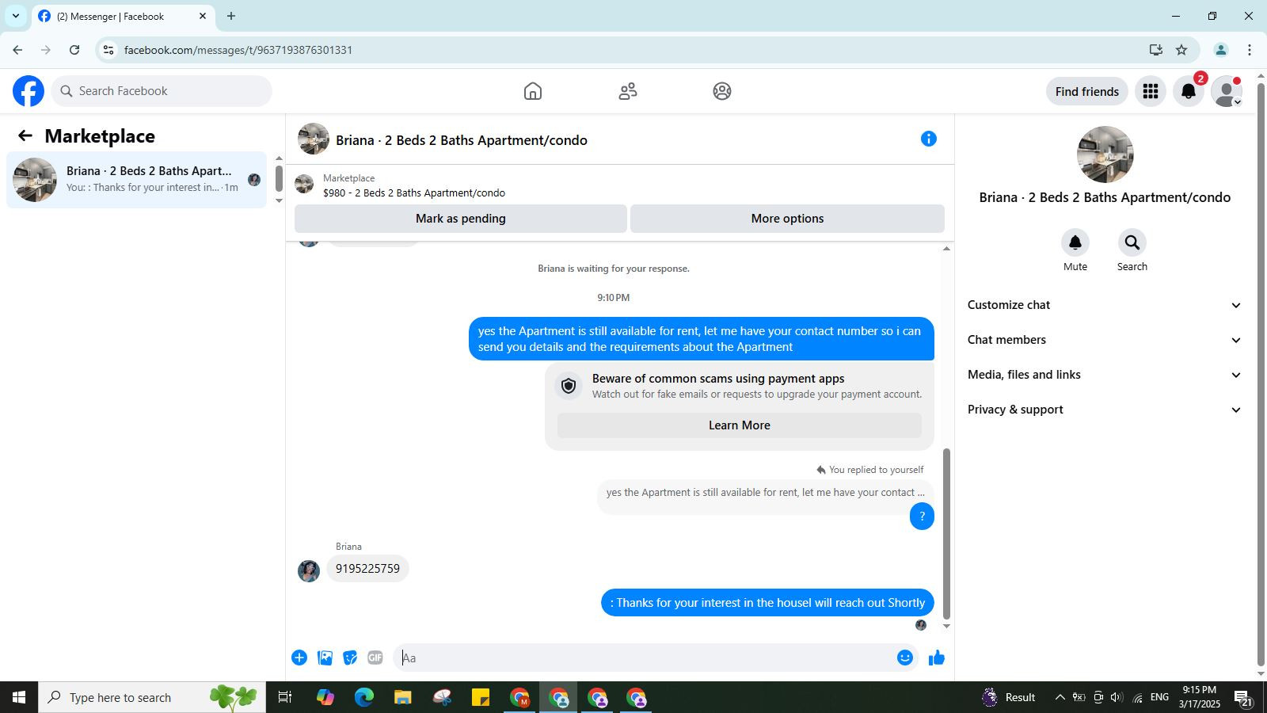Open the emoji picker

[905, 658]
